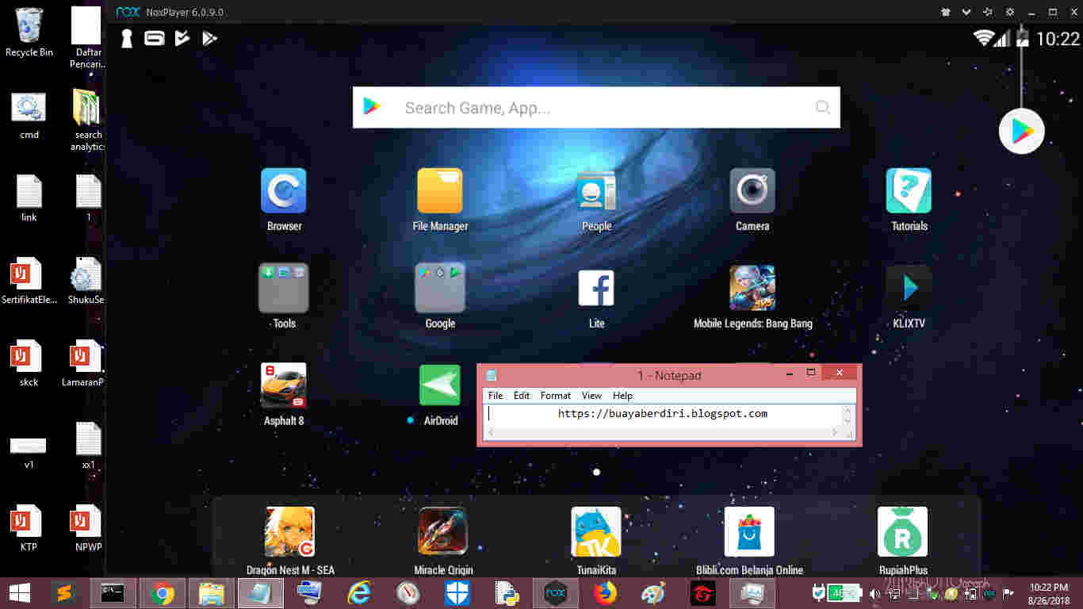This screenshot has height=609, width=1083.
Task: Focus the Search Game, App field
Action: [596, 108]
